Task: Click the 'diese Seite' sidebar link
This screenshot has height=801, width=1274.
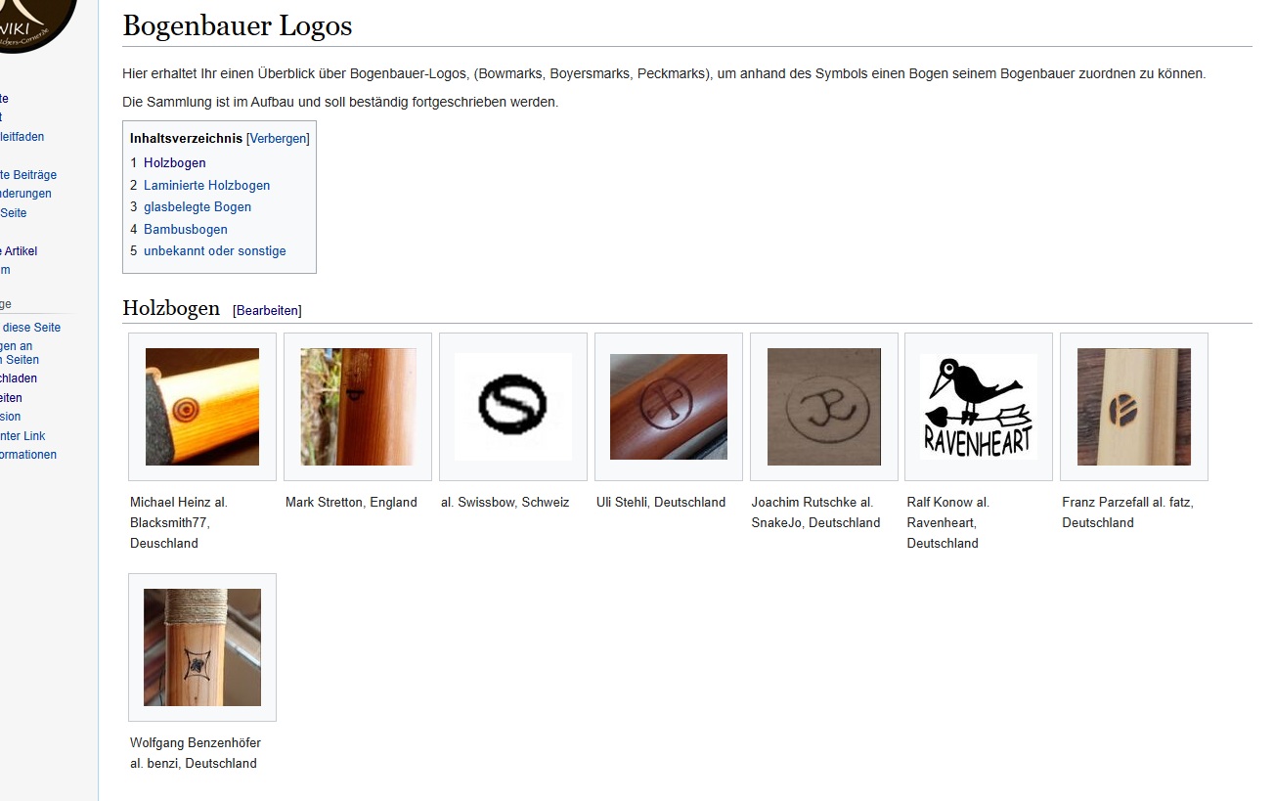Action: tap(30, 328)
